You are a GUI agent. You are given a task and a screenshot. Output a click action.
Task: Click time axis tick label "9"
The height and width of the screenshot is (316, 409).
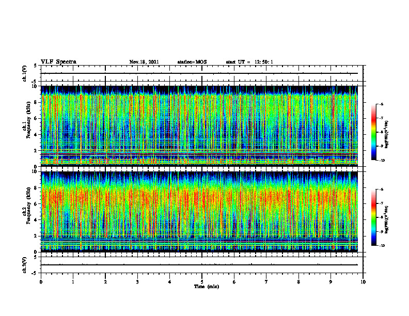point(331,282)
